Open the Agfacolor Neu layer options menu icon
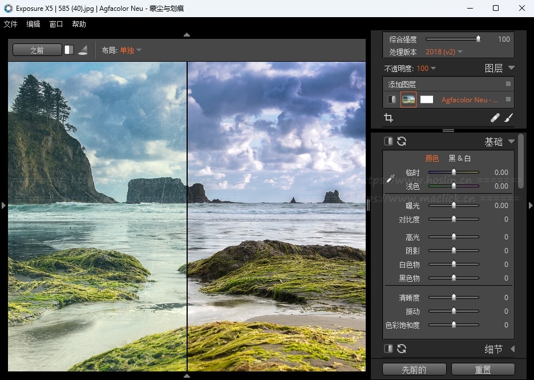534x380 pixels. click(508, 99)
